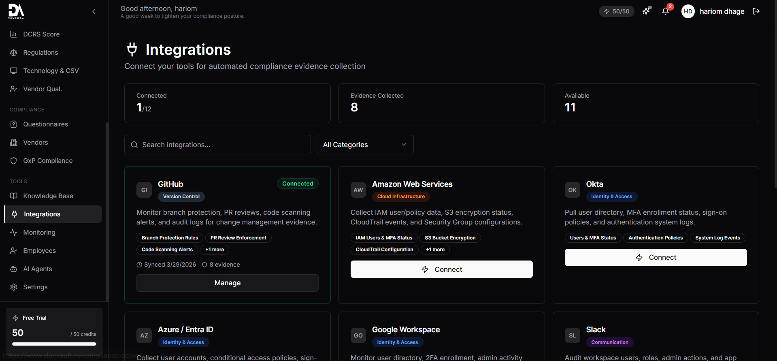Click the Available 11 stat card
The image size is (777, 361).
656,103
